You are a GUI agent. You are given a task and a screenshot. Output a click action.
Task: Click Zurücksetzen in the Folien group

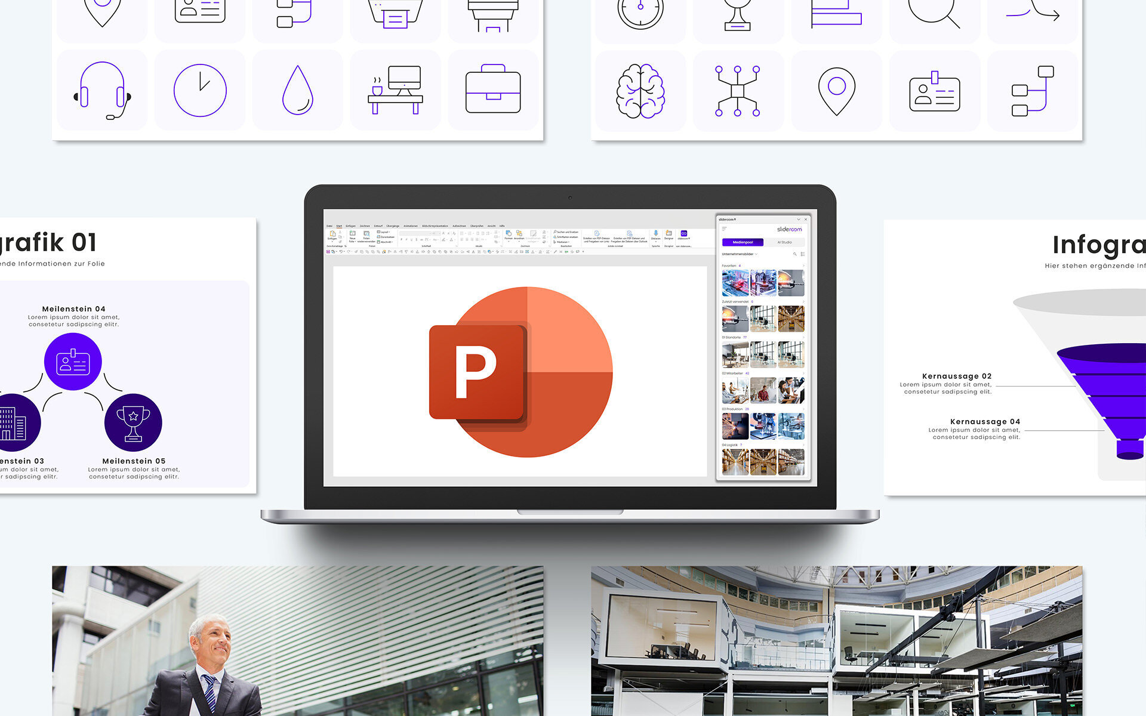385,237
